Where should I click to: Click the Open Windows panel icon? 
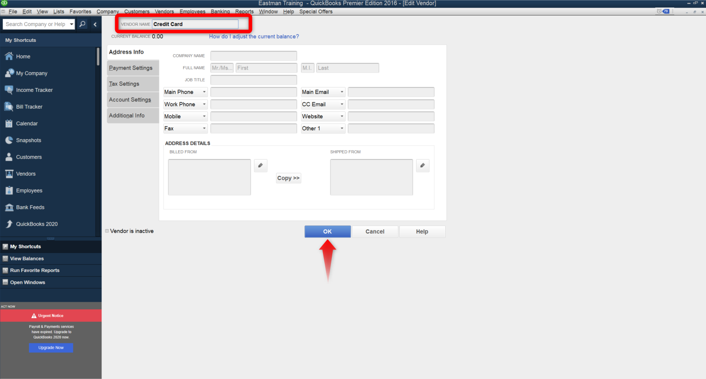pyautogui.click(x=5, y=282)
